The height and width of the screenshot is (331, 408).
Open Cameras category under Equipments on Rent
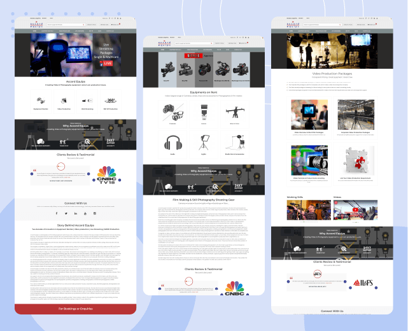[172, 114]
